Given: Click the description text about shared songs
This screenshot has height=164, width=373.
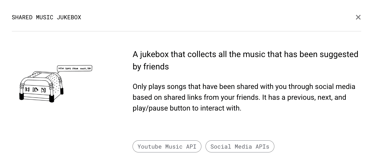Looking at the screenshot, I should point(244,97).
